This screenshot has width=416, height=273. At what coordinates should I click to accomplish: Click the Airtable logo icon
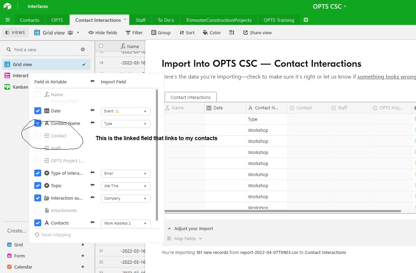point(8,6)
